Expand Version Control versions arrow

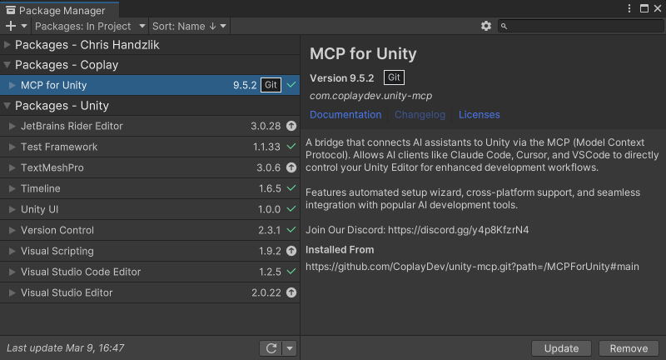coord(12,230)
